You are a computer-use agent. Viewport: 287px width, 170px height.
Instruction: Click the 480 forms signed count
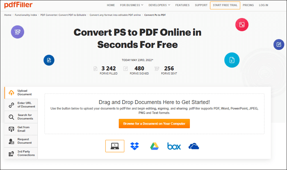[139, 68]
